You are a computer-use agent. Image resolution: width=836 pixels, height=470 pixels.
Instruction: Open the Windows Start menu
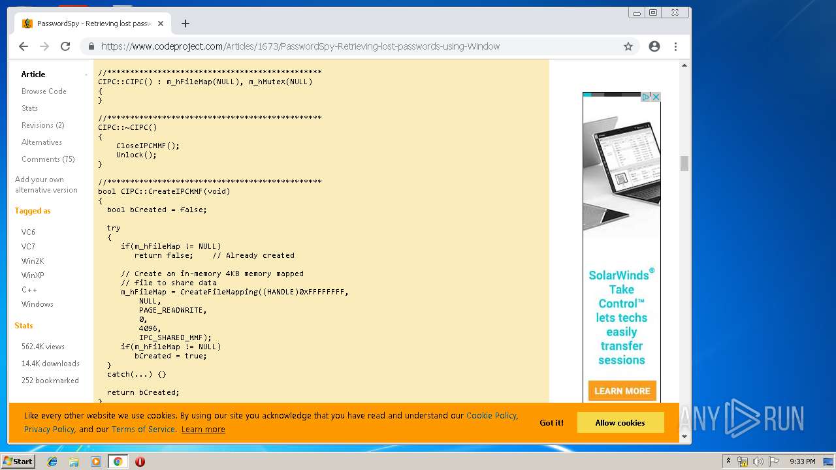point(18,462)
